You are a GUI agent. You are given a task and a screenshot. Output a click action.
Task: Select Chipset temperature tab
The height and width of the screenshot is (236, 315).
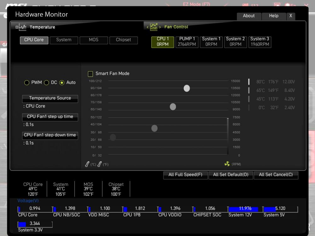123,40
